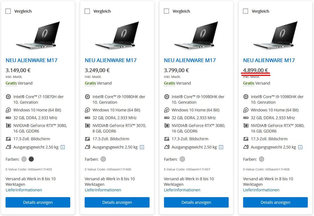Image resolution: width=314 pixels, height=216 pixels.
Task: Enable Vergleich checkbox for 3.249,00 € laptop
Action: click(87, 11)
